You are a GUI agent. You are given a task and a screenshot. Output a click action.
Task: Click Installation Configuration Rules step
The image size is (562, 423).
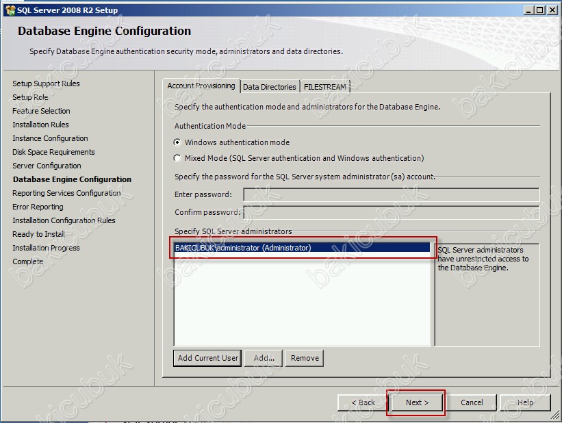coord(64,220)
